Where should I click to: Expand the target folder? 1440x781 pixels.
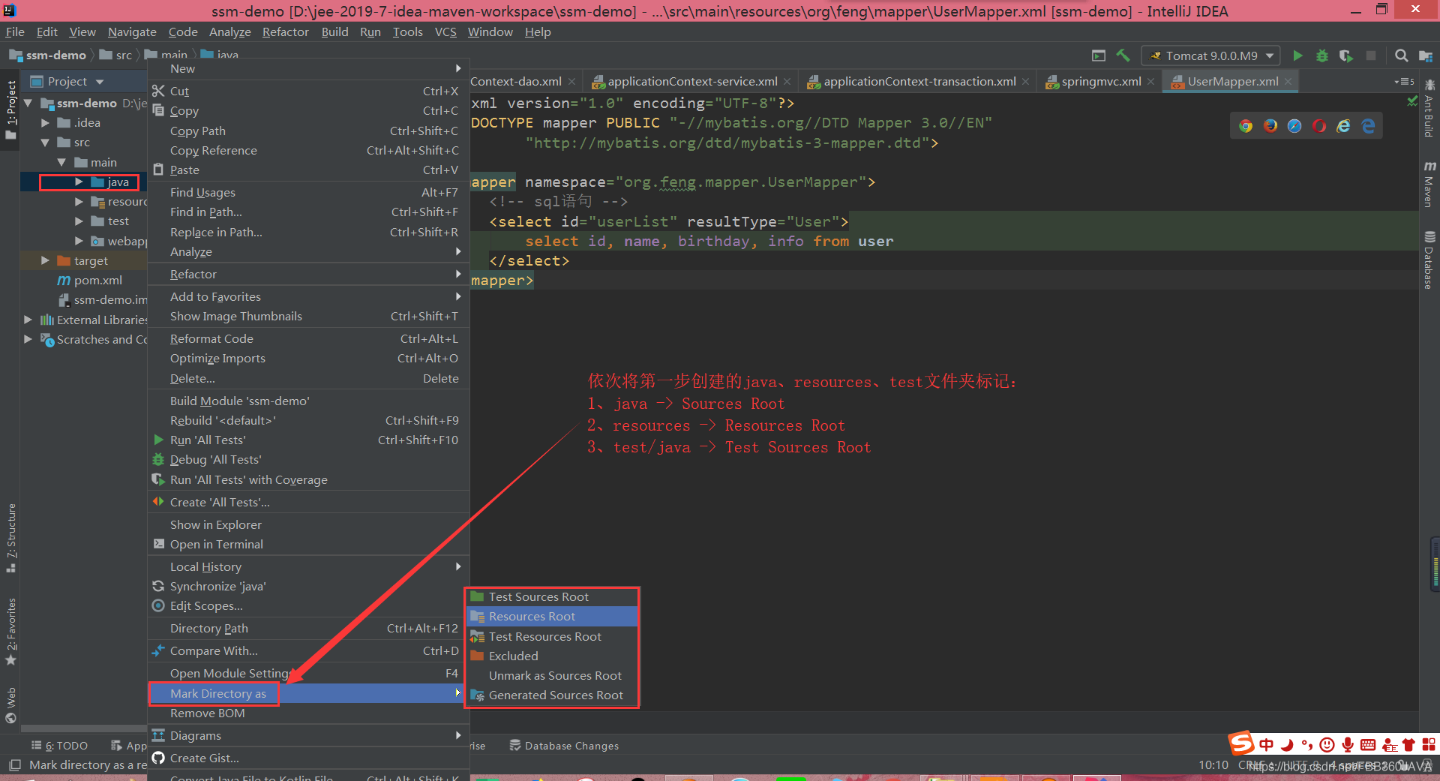[x=45, y=260]
